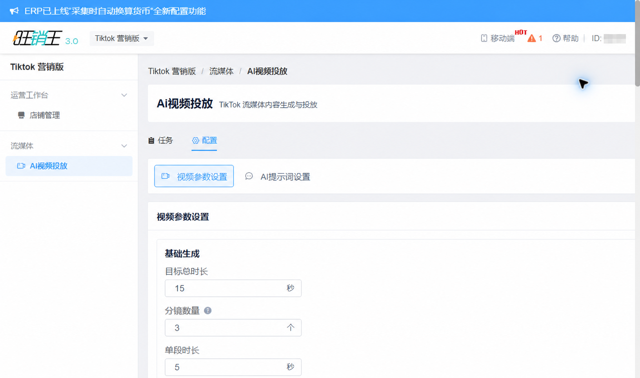Click the 旺销王 3.0 logo

[45, 38]
